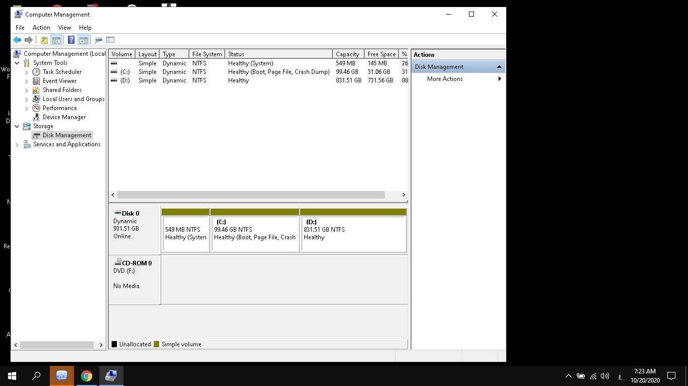Click the Disk 0 drive icon
Viewport: 688px width, 386px height.
click(117, 213)
